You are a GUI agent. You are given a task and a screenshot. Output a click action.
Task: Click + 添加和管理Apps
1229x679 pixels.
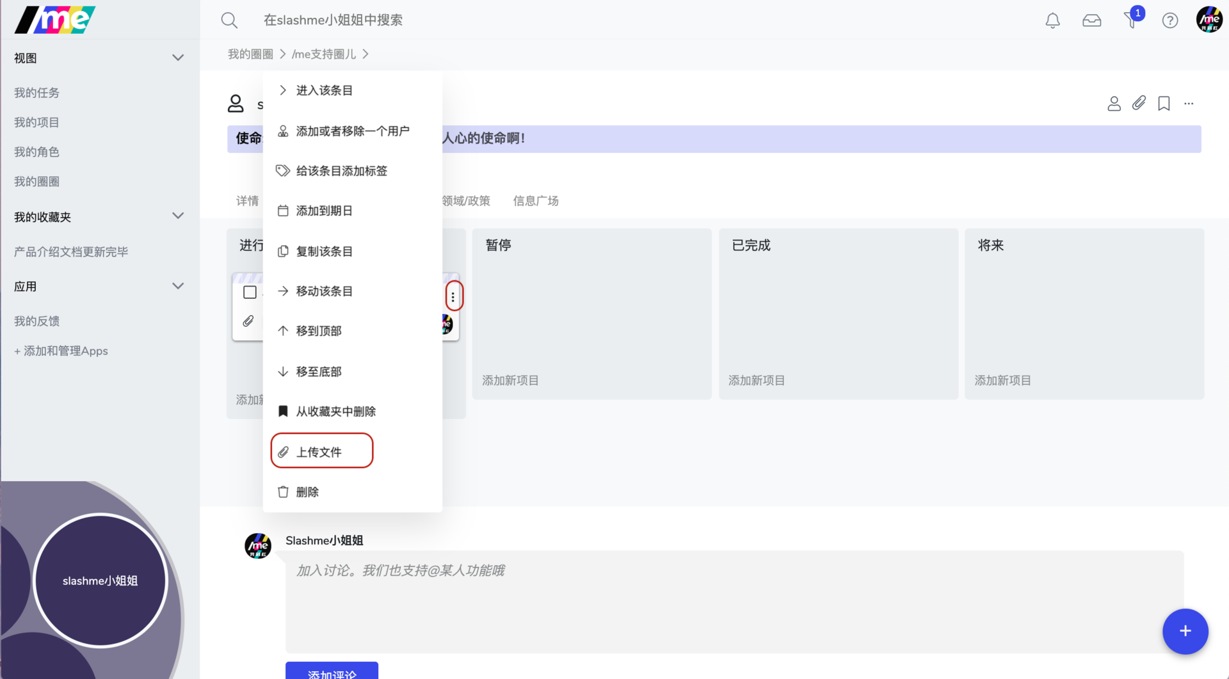(61, 351)
